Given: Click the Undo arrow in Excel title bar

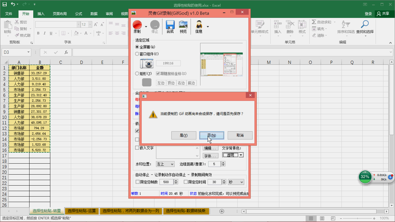Looking at the screenshot, I should click(13, 4).
